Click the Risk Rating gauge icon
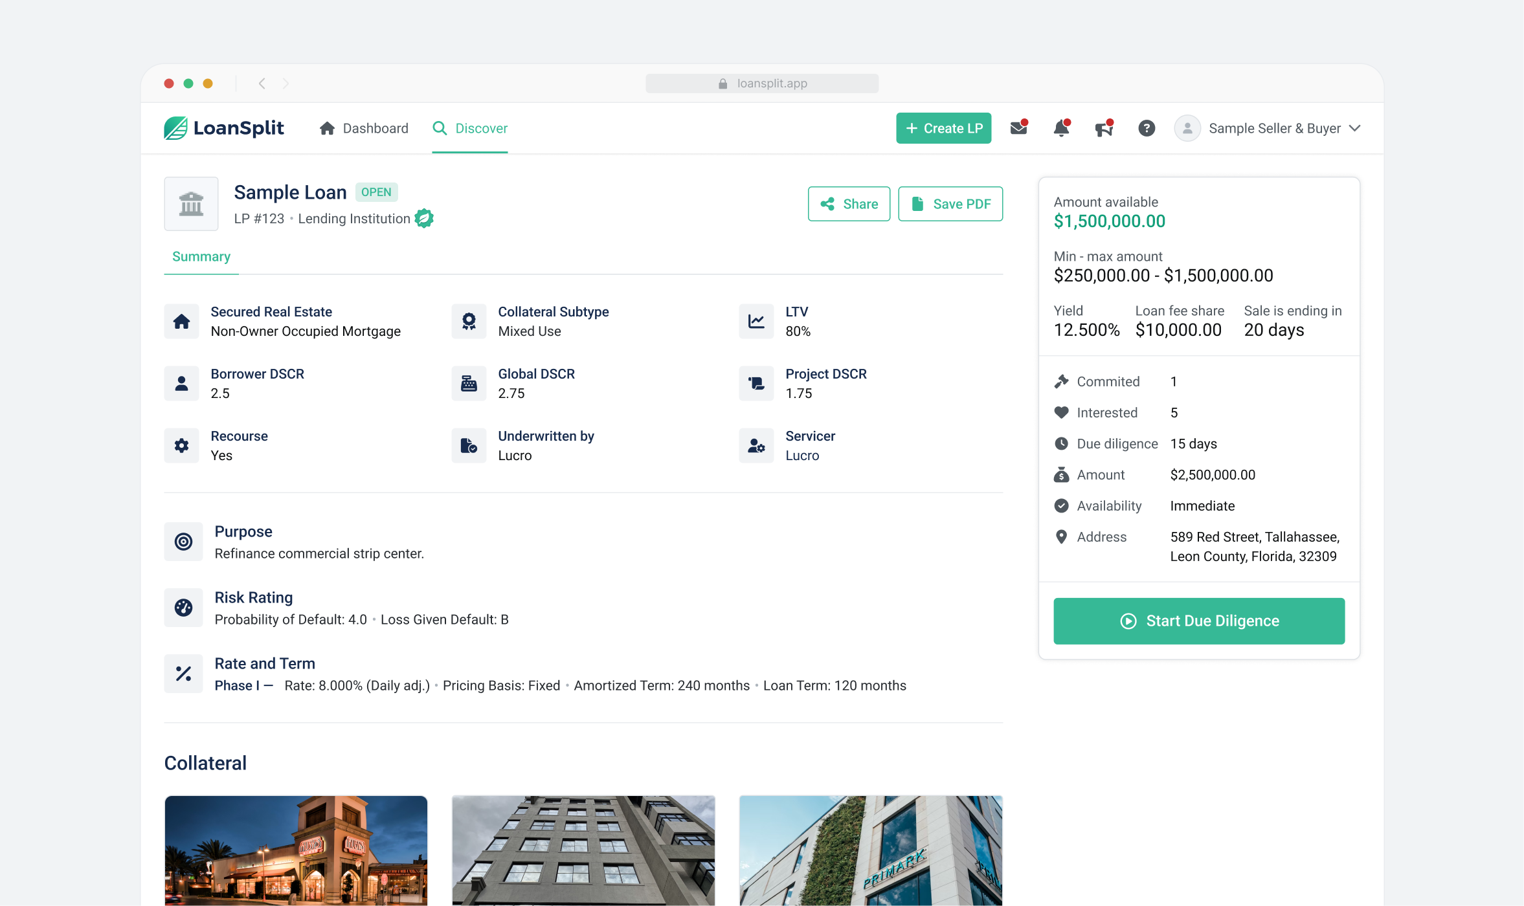The width and height of the screenshot is (1524, 906). tap(183, 608)
